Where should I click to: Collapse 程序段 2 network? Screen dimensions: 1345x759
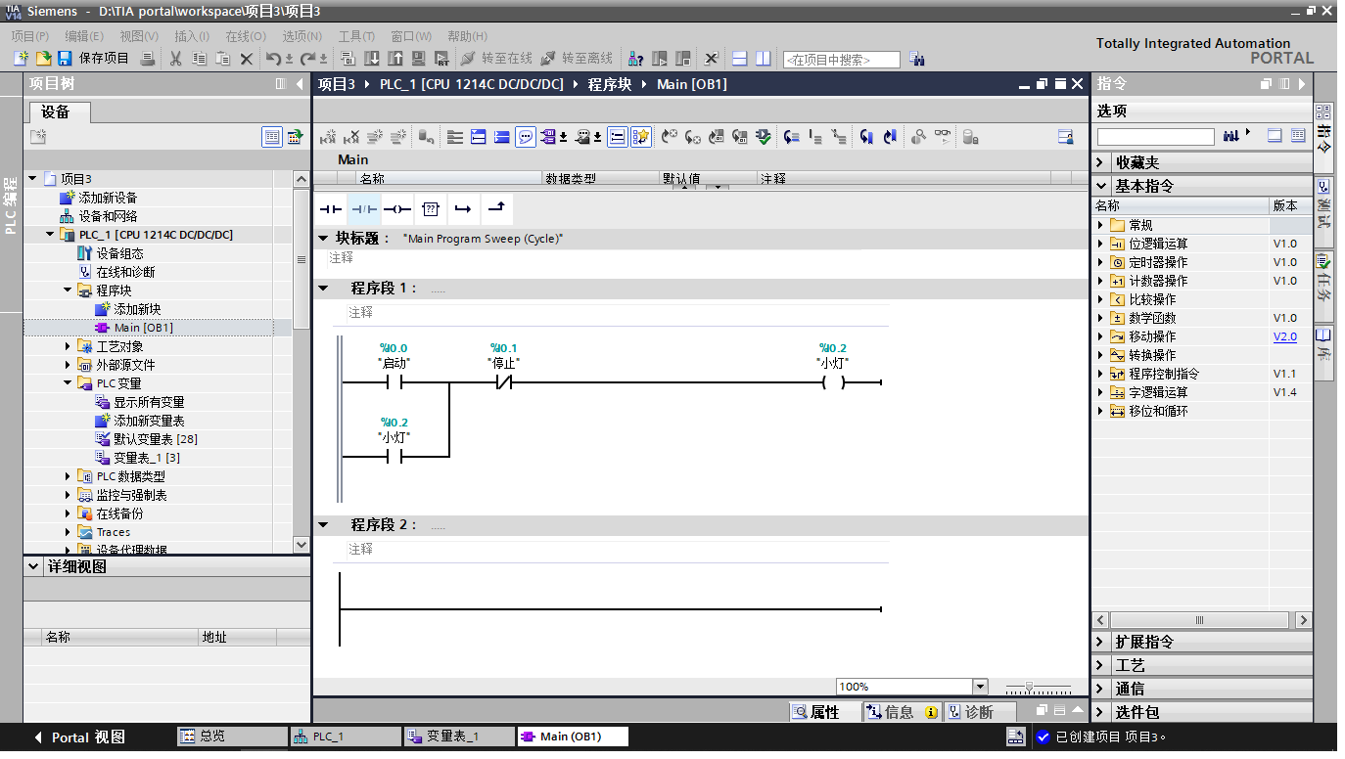tap(324, 525)
